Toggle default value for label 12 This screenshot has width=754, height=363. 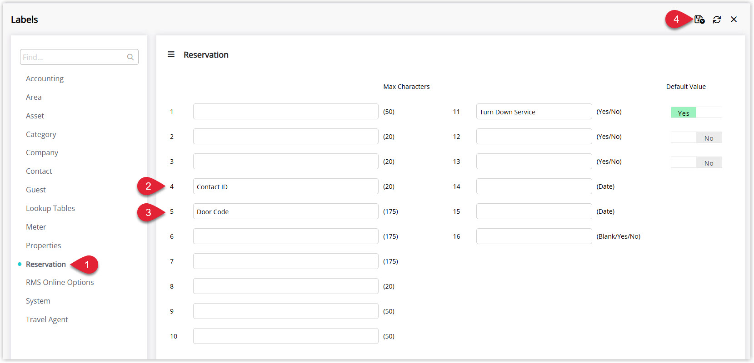(x=696, y=137)
